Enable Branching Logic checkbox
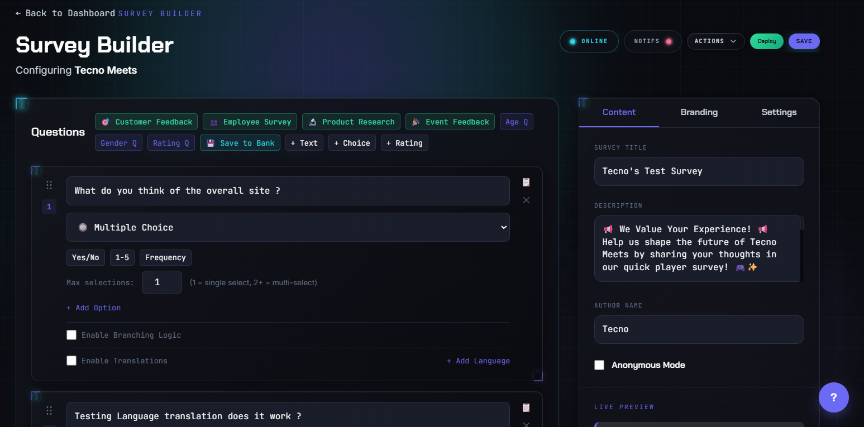Image resolution: width=864 pixels, height=427 pixels. 71,335
